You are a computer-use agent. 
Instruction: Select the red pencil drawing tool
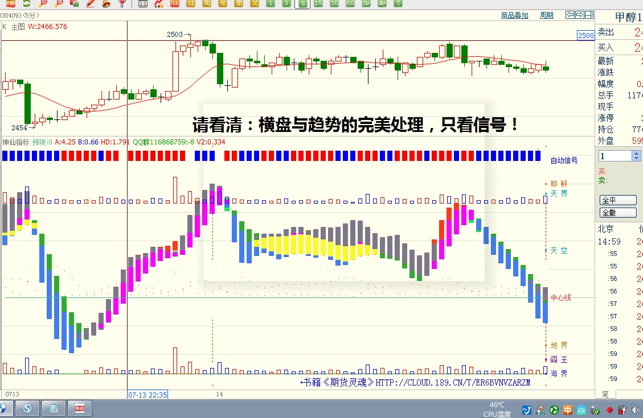91,3
